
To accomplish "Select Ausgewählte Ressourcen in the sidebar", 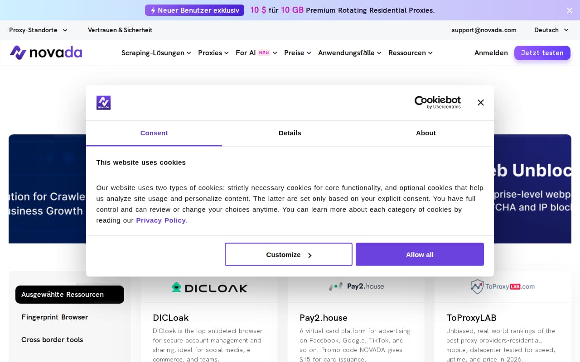I will (x=70, y=295).
